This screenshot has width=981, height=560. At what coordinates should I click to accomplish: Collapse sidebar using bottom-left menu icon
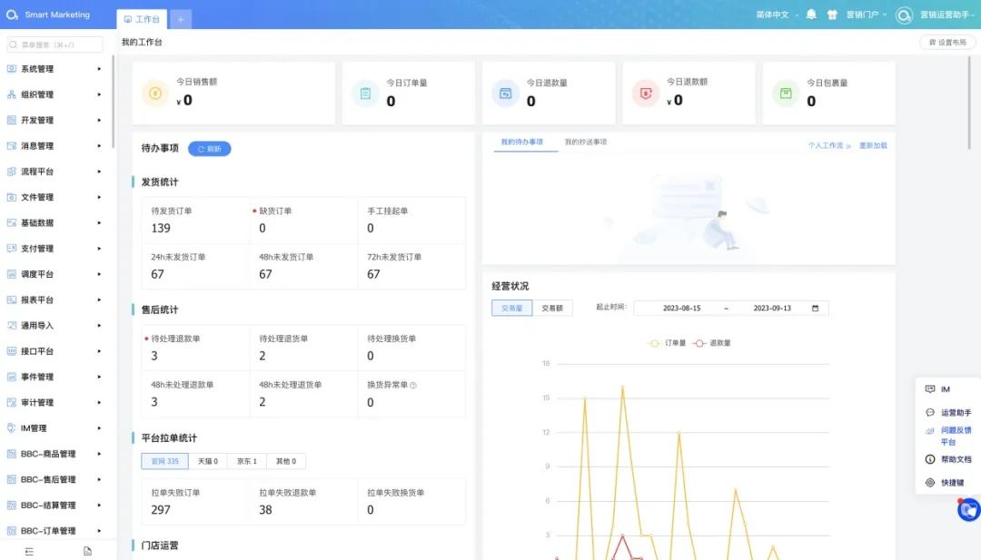point(29,551)
